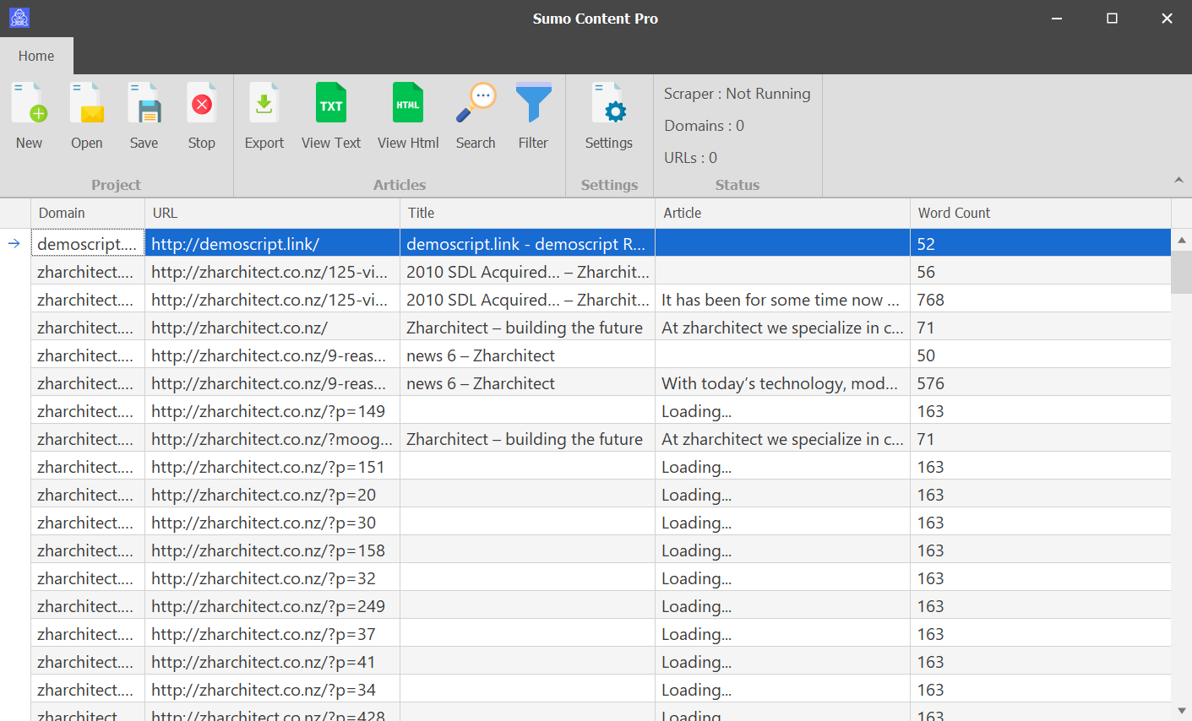Click the Sumo Content Pro app logo
Viewport: 1192px width, 721px height.
pos(19,18)
